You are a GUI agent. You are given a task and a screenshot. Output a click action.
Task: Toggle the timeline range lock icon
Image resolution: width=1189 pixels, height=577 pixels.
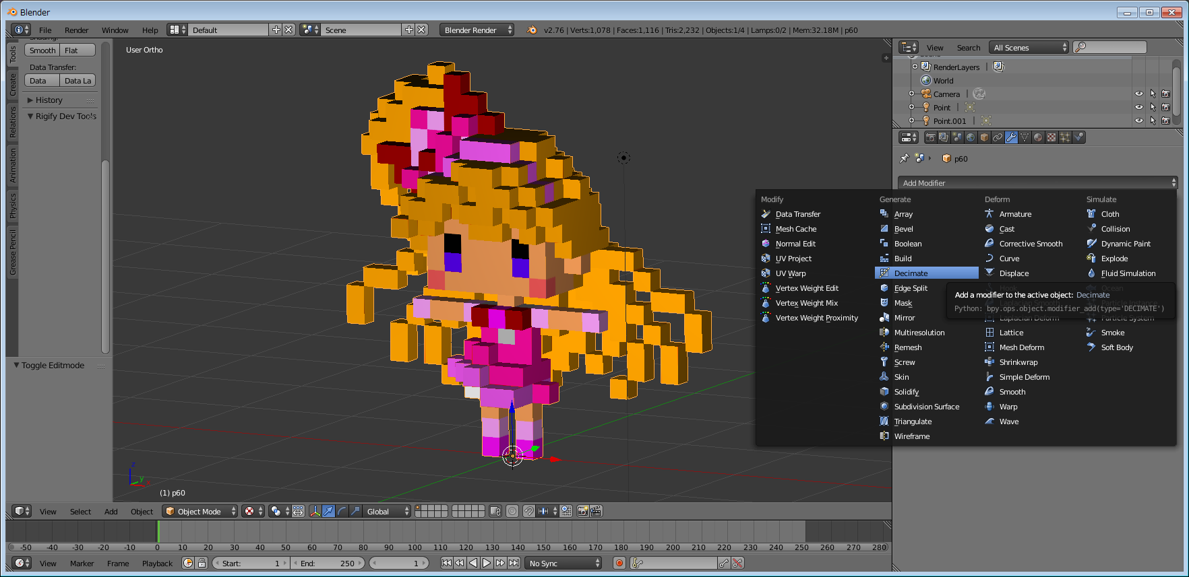(x=202, y=563)
